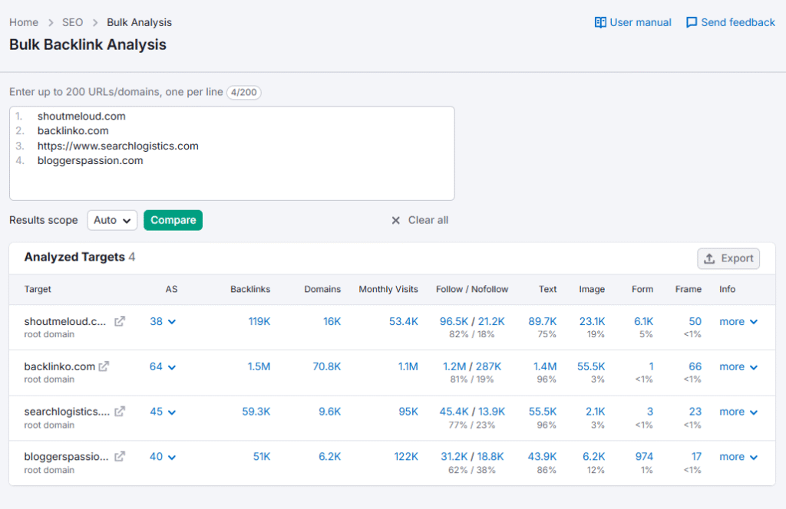The image size is (786, 509).
Task: Open the more dropdown for bloggerspassion row
Action: [x=737, y=456]
